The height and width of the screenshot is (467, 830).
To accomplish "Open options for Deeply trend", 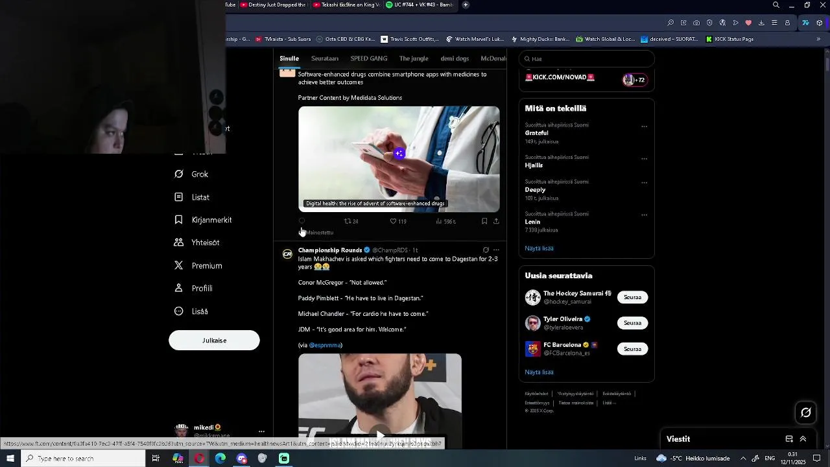I will coord(644,183).
